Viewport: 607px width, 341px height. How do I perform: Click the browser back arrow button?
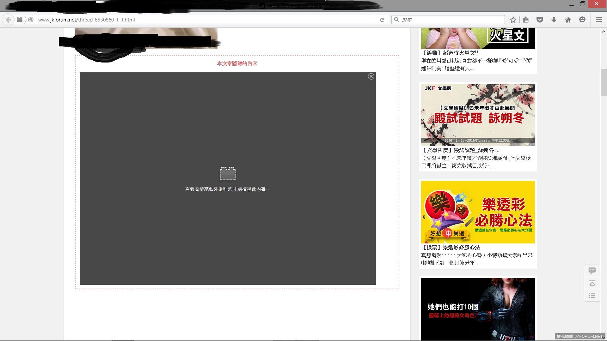(9, 20)
